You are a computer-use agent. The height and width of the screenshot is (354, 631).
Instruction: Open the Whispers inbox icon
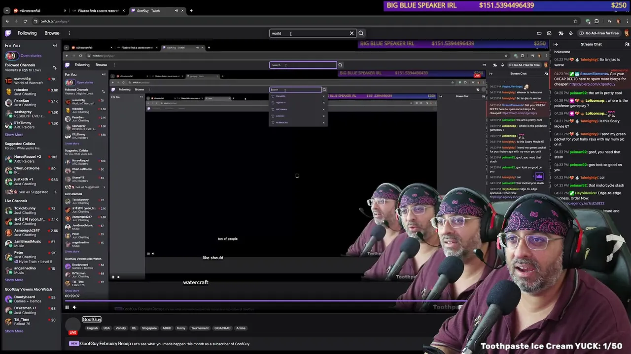click(549, 33)
